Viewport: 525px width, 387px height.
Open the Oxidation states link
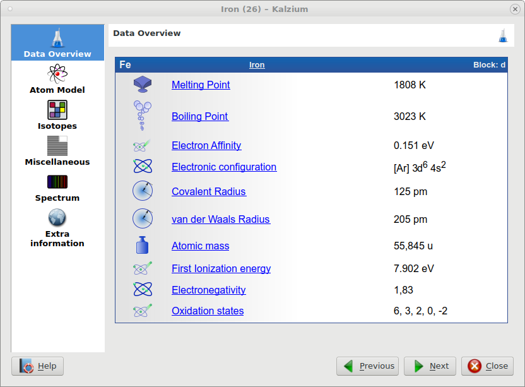coord(208,311)
